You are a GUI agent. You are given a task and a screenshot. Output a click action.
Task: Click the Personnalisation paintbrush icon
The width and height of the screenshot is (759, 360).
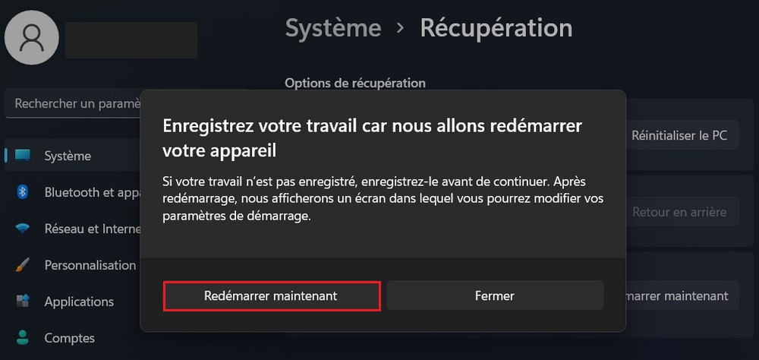[x=23, y=265]
